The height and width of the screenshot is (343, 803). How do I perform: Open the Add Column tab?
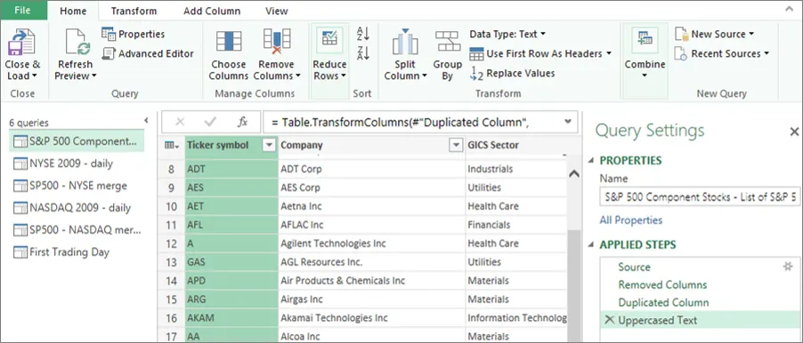point(212,11)
